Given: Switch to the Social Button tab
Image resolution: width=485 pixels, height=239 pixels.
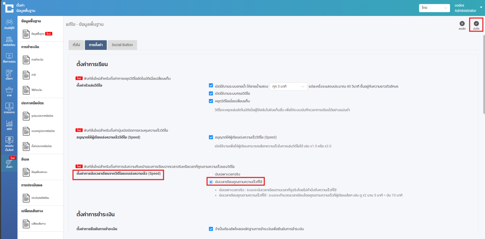Looking at the screenshot, I should click(122, 45).
